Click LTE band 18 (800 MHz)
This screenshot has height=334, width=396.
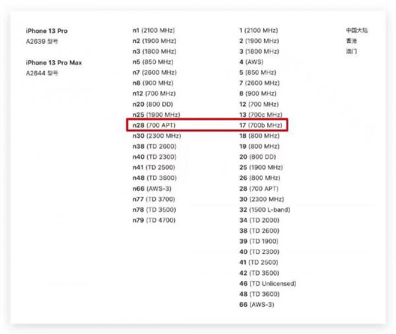(x=259, y=136)
